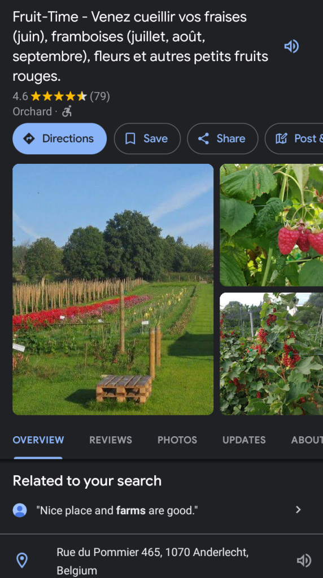
Task: Click the 79 reviews count link
Action: point(100,96)
